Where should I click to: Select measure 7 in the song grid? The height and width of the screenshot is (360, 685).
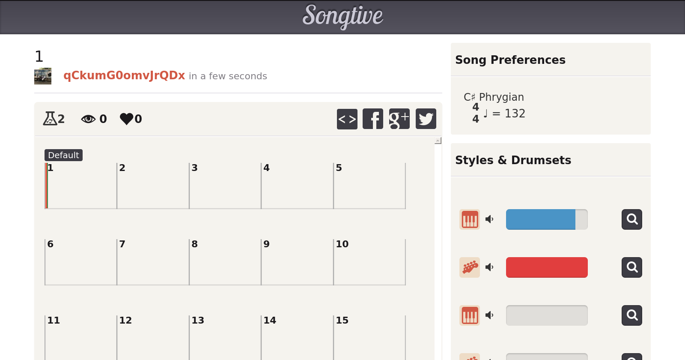(x=153, y=262)
